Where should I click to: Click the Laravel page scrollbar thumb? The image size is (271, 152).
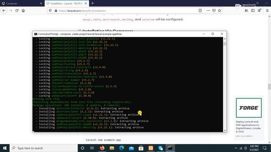(x=269, y=87)
